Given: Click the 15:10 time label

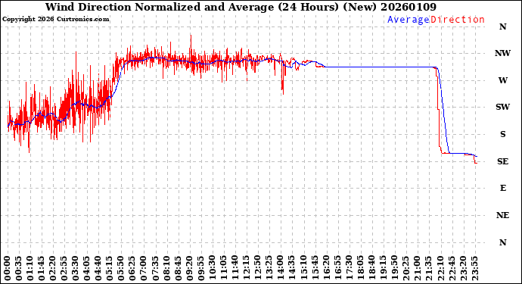Looking at the screenshot, I should pos(303,269).
